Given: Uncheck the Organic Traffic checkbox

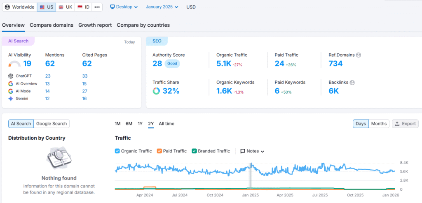Looking at the screenshot, I should click(117, 151).
